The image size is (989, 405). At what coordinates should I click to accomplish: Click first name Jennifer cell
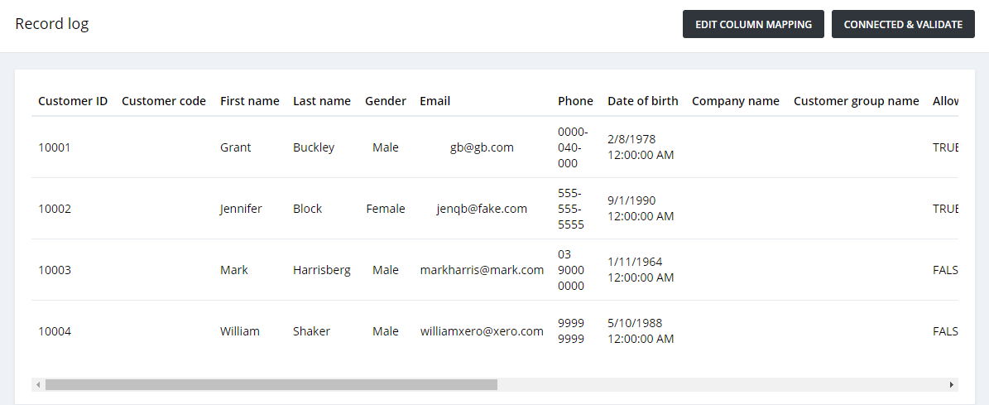pos(241,209)
